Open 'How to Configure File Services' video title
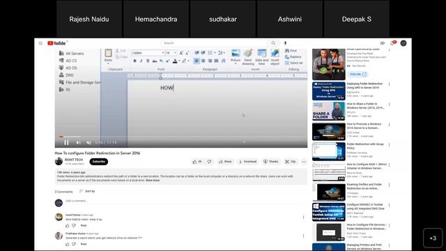446x251 pixels. (x=367, y=227)
